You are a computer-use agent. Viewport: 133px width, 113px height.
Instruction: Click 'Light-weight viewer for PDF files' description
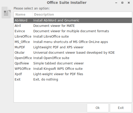pyautogui.click(x=58, y=74)
